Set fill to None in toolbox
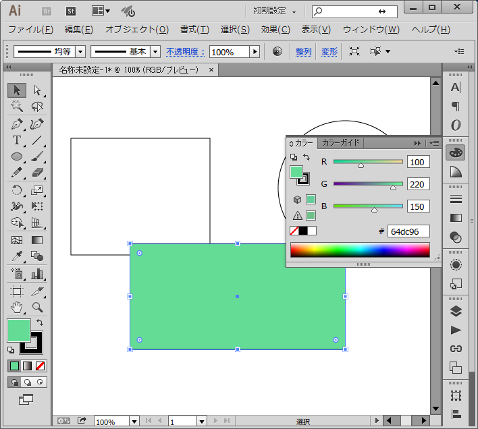Viewport: 478px width, 429px height. pos(40,366)
